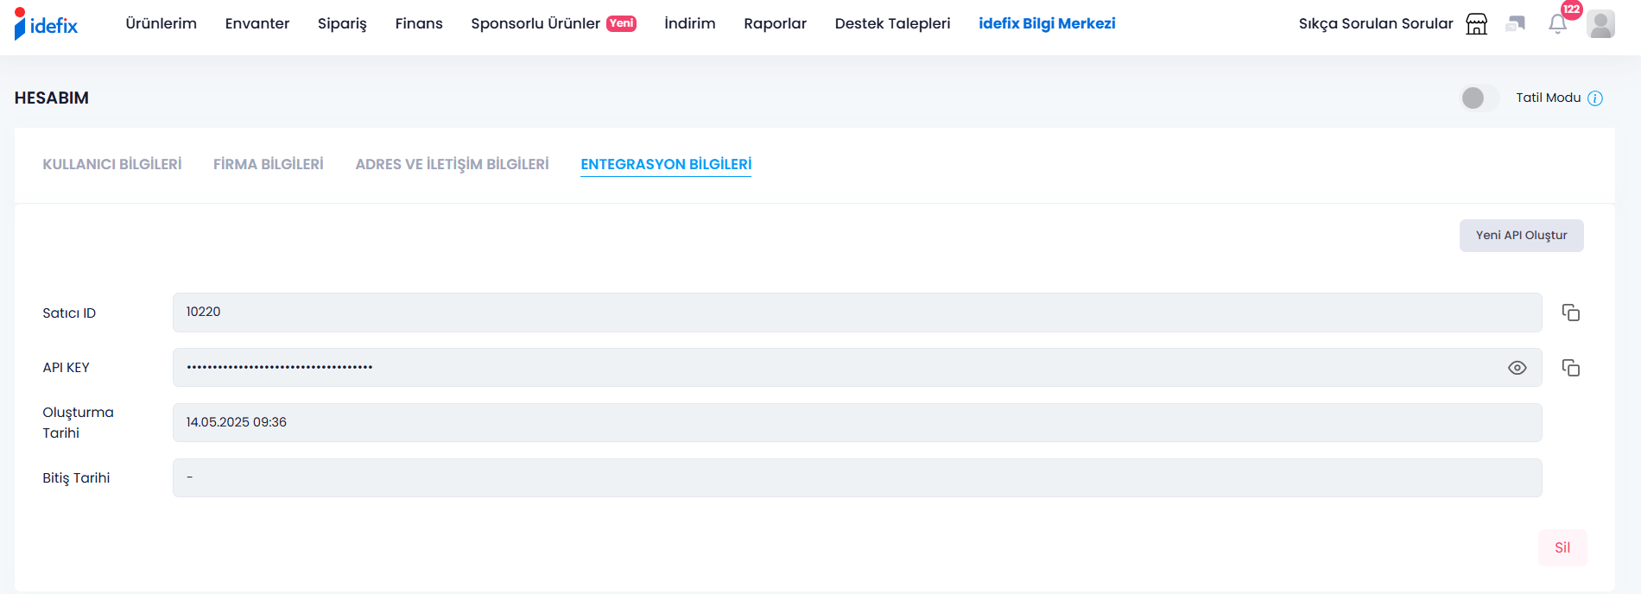Image resolution: width=1641 pixels, height=594 pixels.
Task: Show Tatil Modu info tooltip icon
Action: click(1595, 98)
